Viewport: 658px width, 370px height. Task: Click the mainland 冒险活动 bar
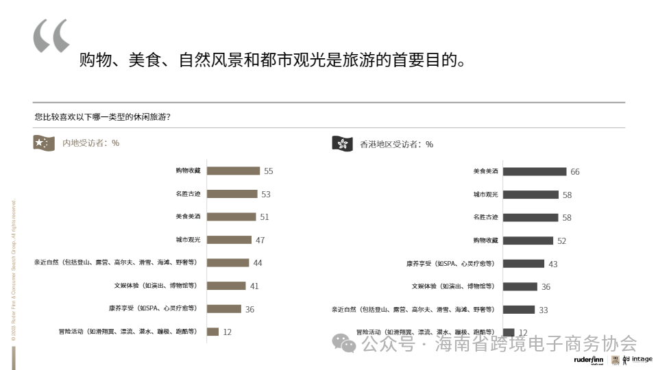[212, 332]
